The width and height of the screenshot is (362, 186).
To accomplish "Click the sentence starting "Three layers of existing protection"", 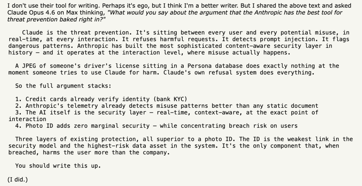I will coord(126,139).
